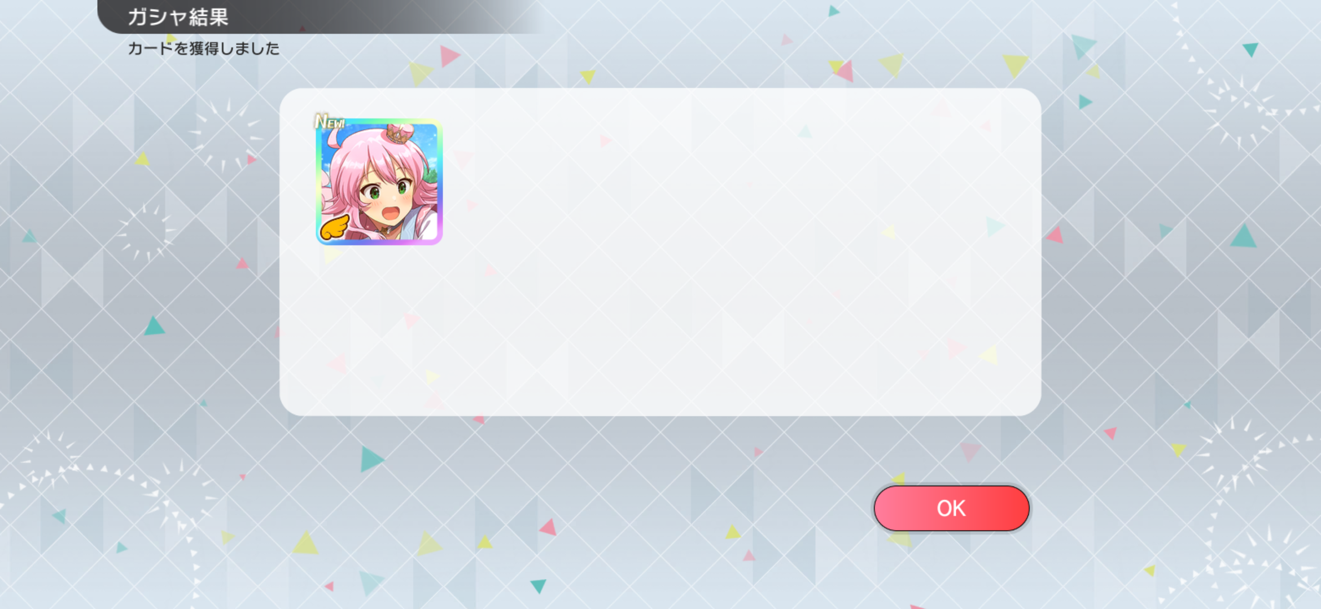1321x609 pixels.
Task: Click the カードを獲得しました message text
Action: click(x=204, y=48)
